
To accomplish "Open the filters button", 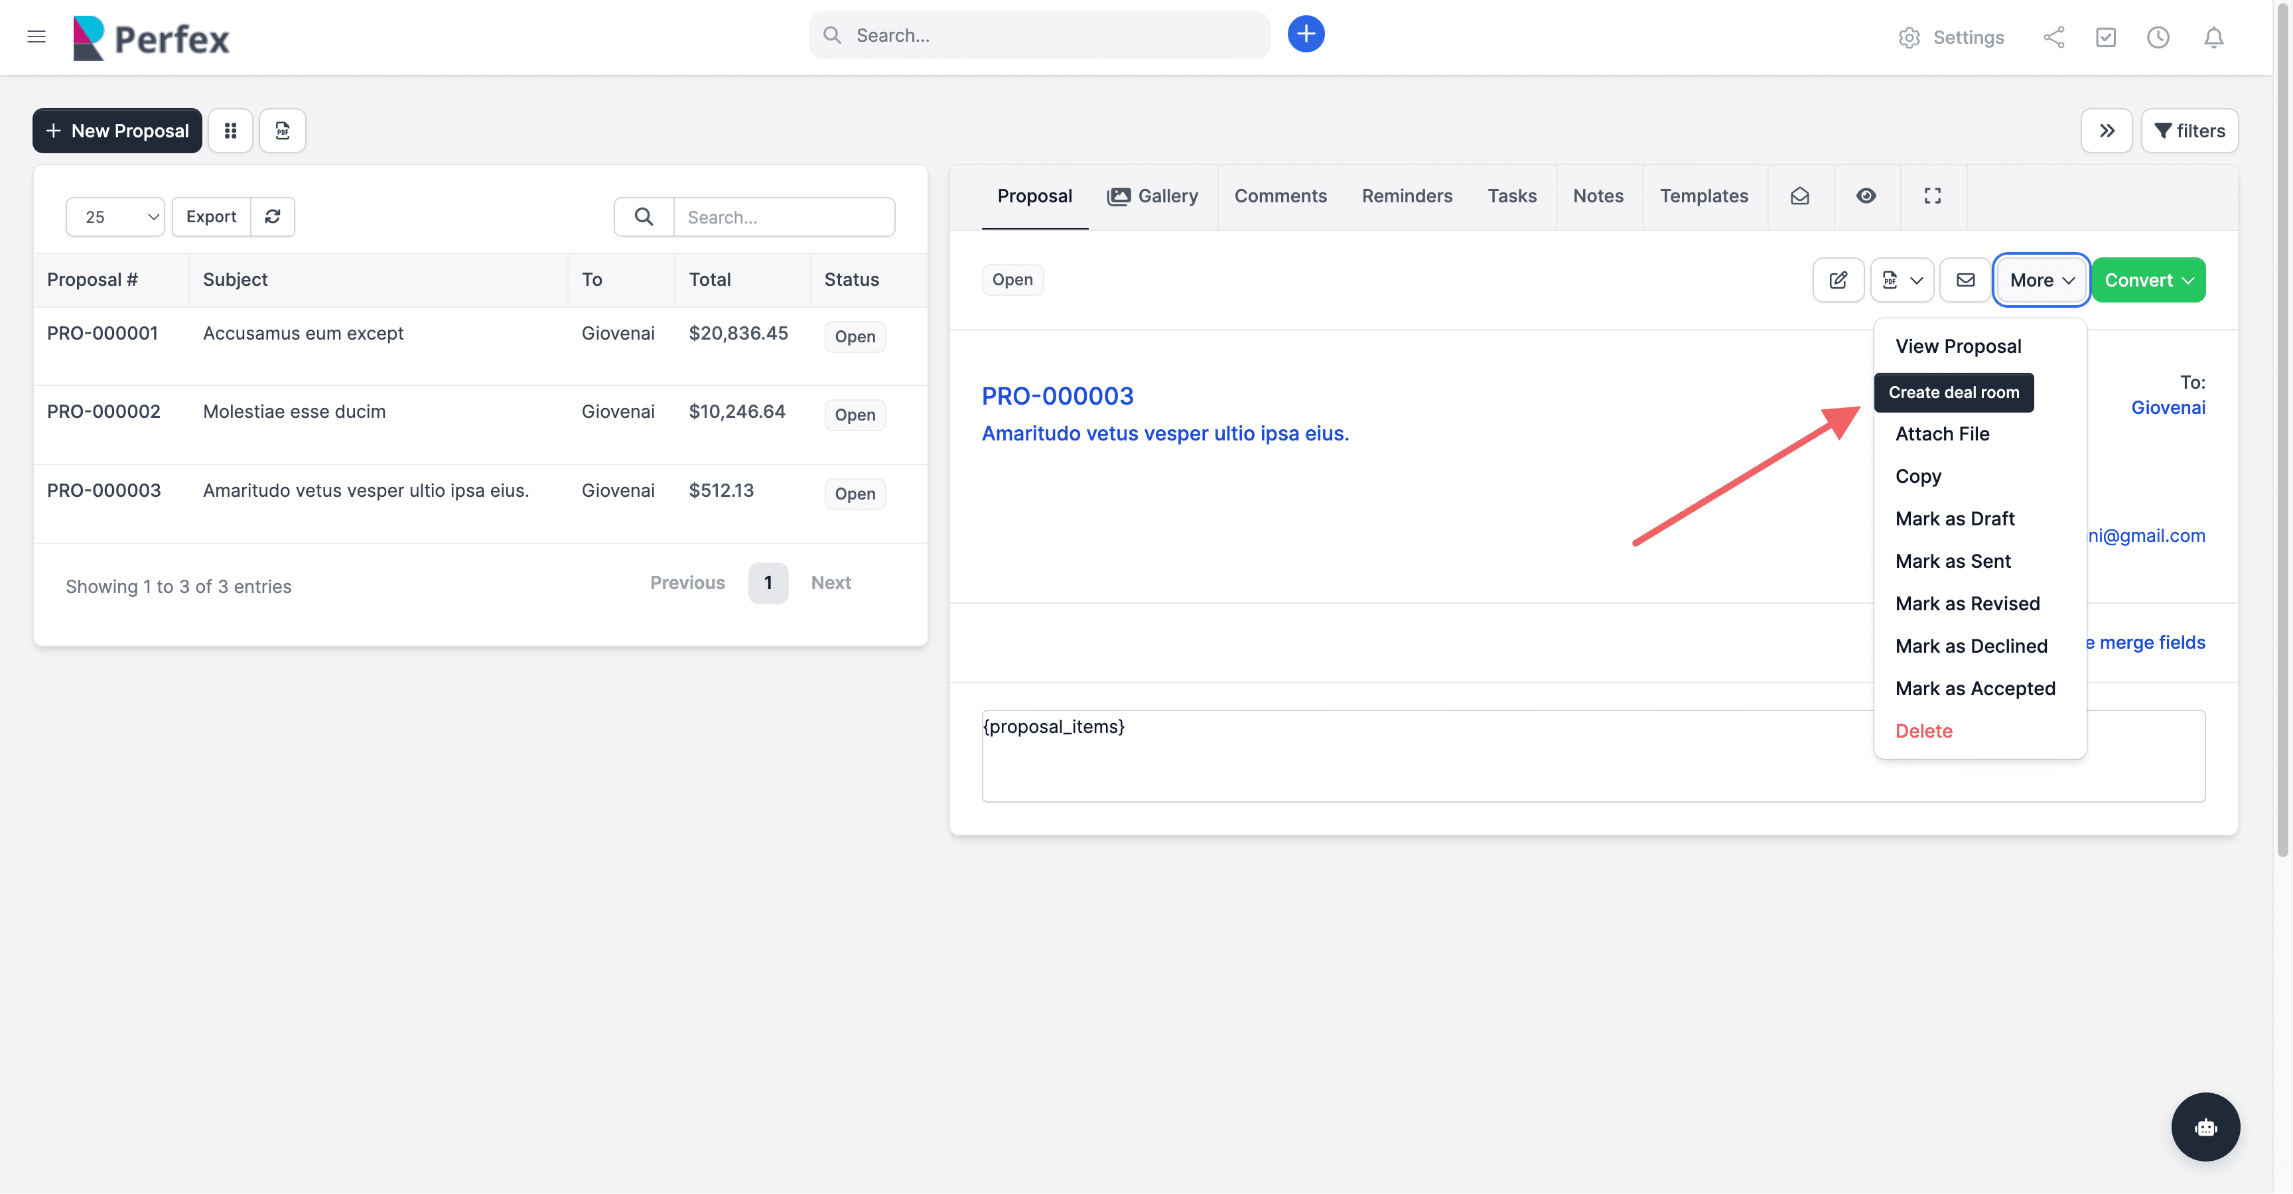I will (x=2189, y=131).
